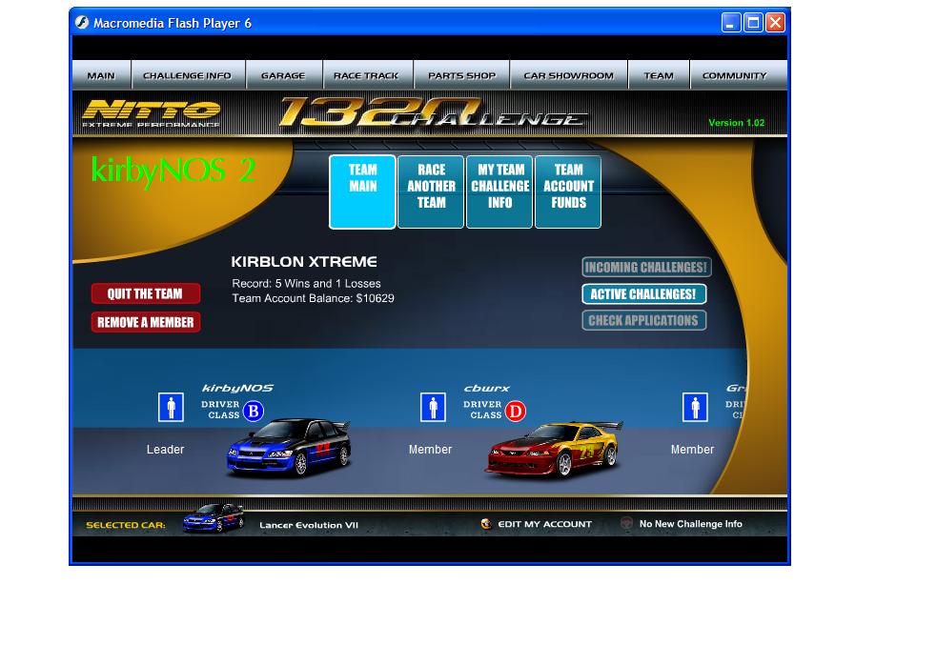Click the Team Account Balance text
Screen dimensions: 937x665
pos(314,298)
